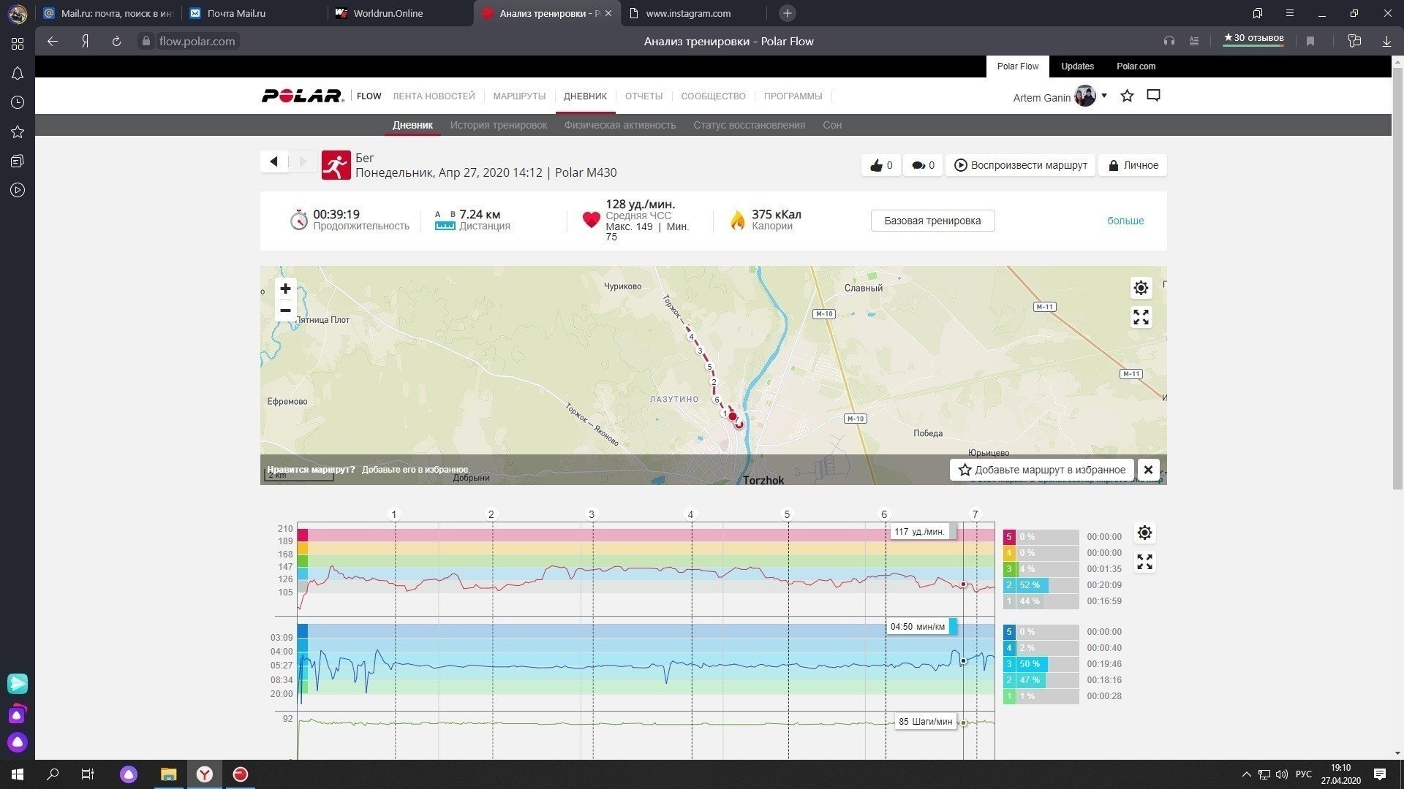1404x789 pixels.
Task: Select the Сон sub-tab
Action: tap(832, 125)
